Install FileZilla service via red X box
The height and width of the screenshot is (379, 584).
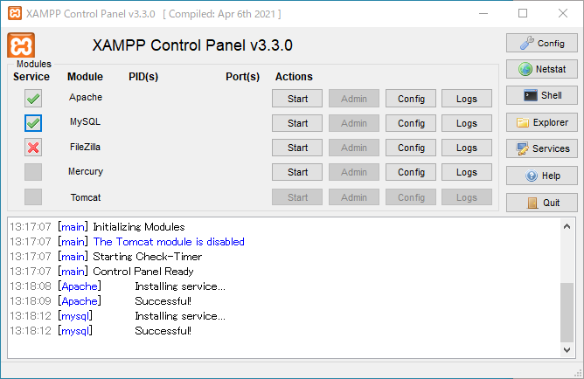[x=33, y=148]
